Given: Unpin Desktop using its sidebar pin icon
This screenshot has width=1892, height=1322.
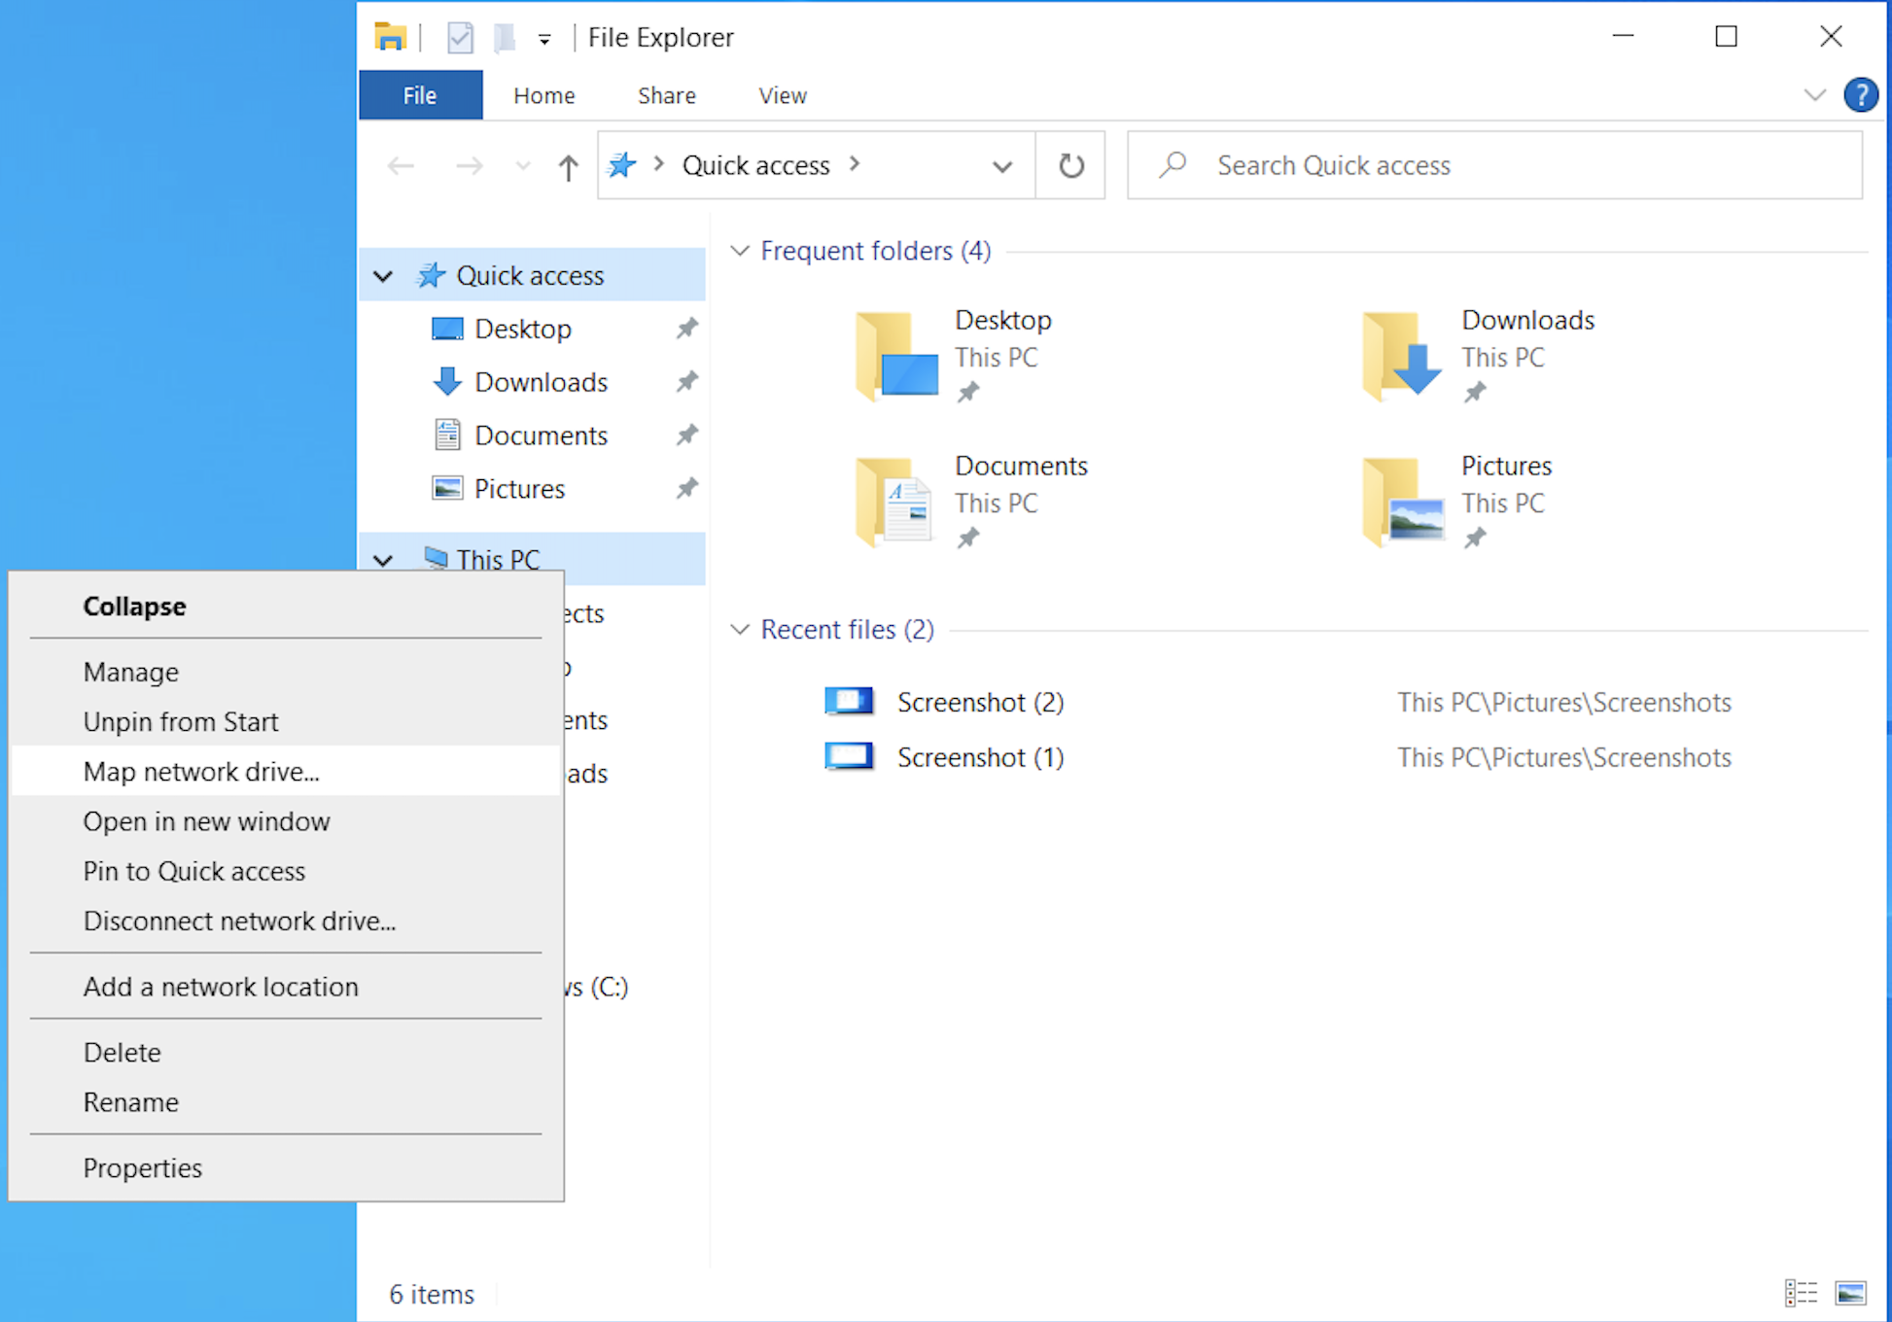Looking at the screenshot, I should (x=686, y=329).
